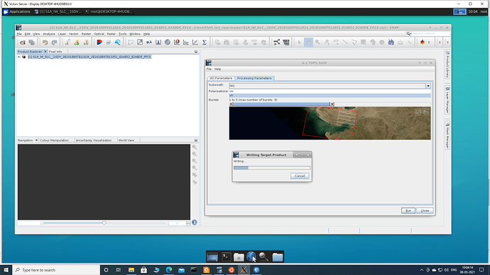Click the SNAP search input field
This screenshot has width=490, height=275.
431,34
